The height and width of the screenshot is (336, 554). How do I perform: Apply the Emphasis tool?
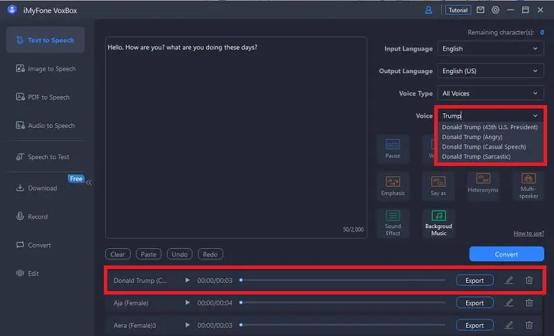coord(393,186)
